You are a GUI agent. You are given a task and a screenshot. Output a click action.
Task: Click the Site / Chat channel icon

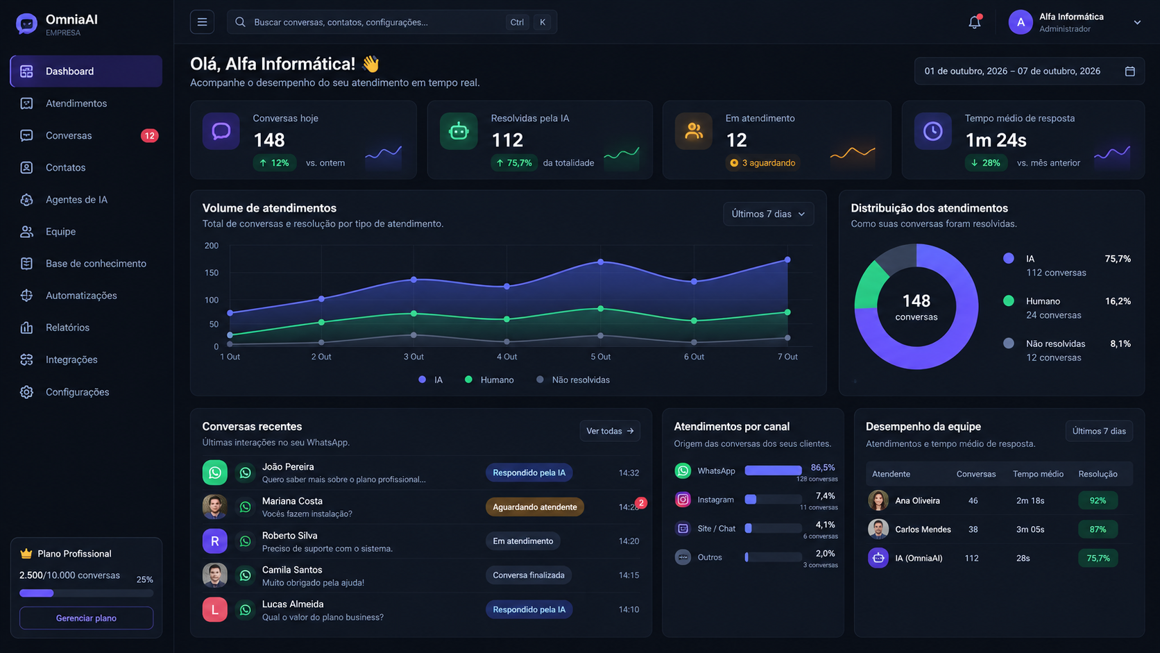(683, 529)
